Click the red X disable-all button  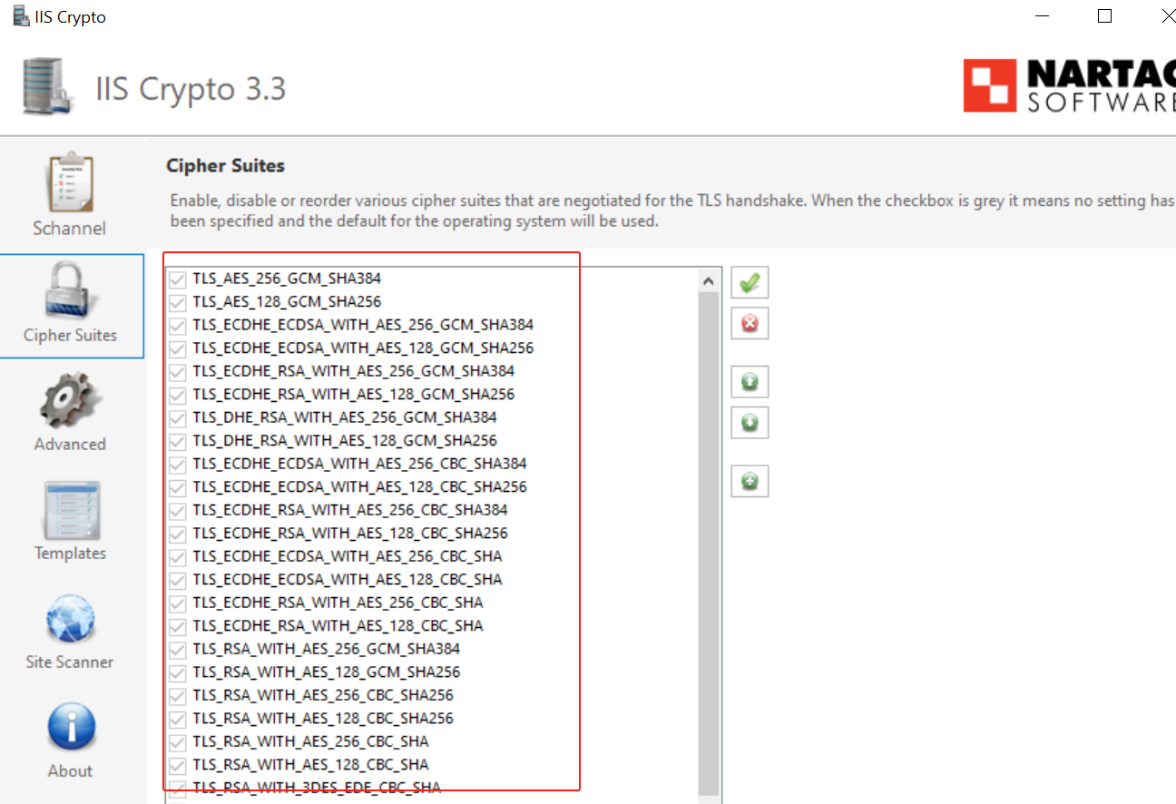pos(750,323)
